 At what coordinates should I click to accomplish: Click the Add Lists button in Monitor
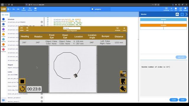pos(181,57)
